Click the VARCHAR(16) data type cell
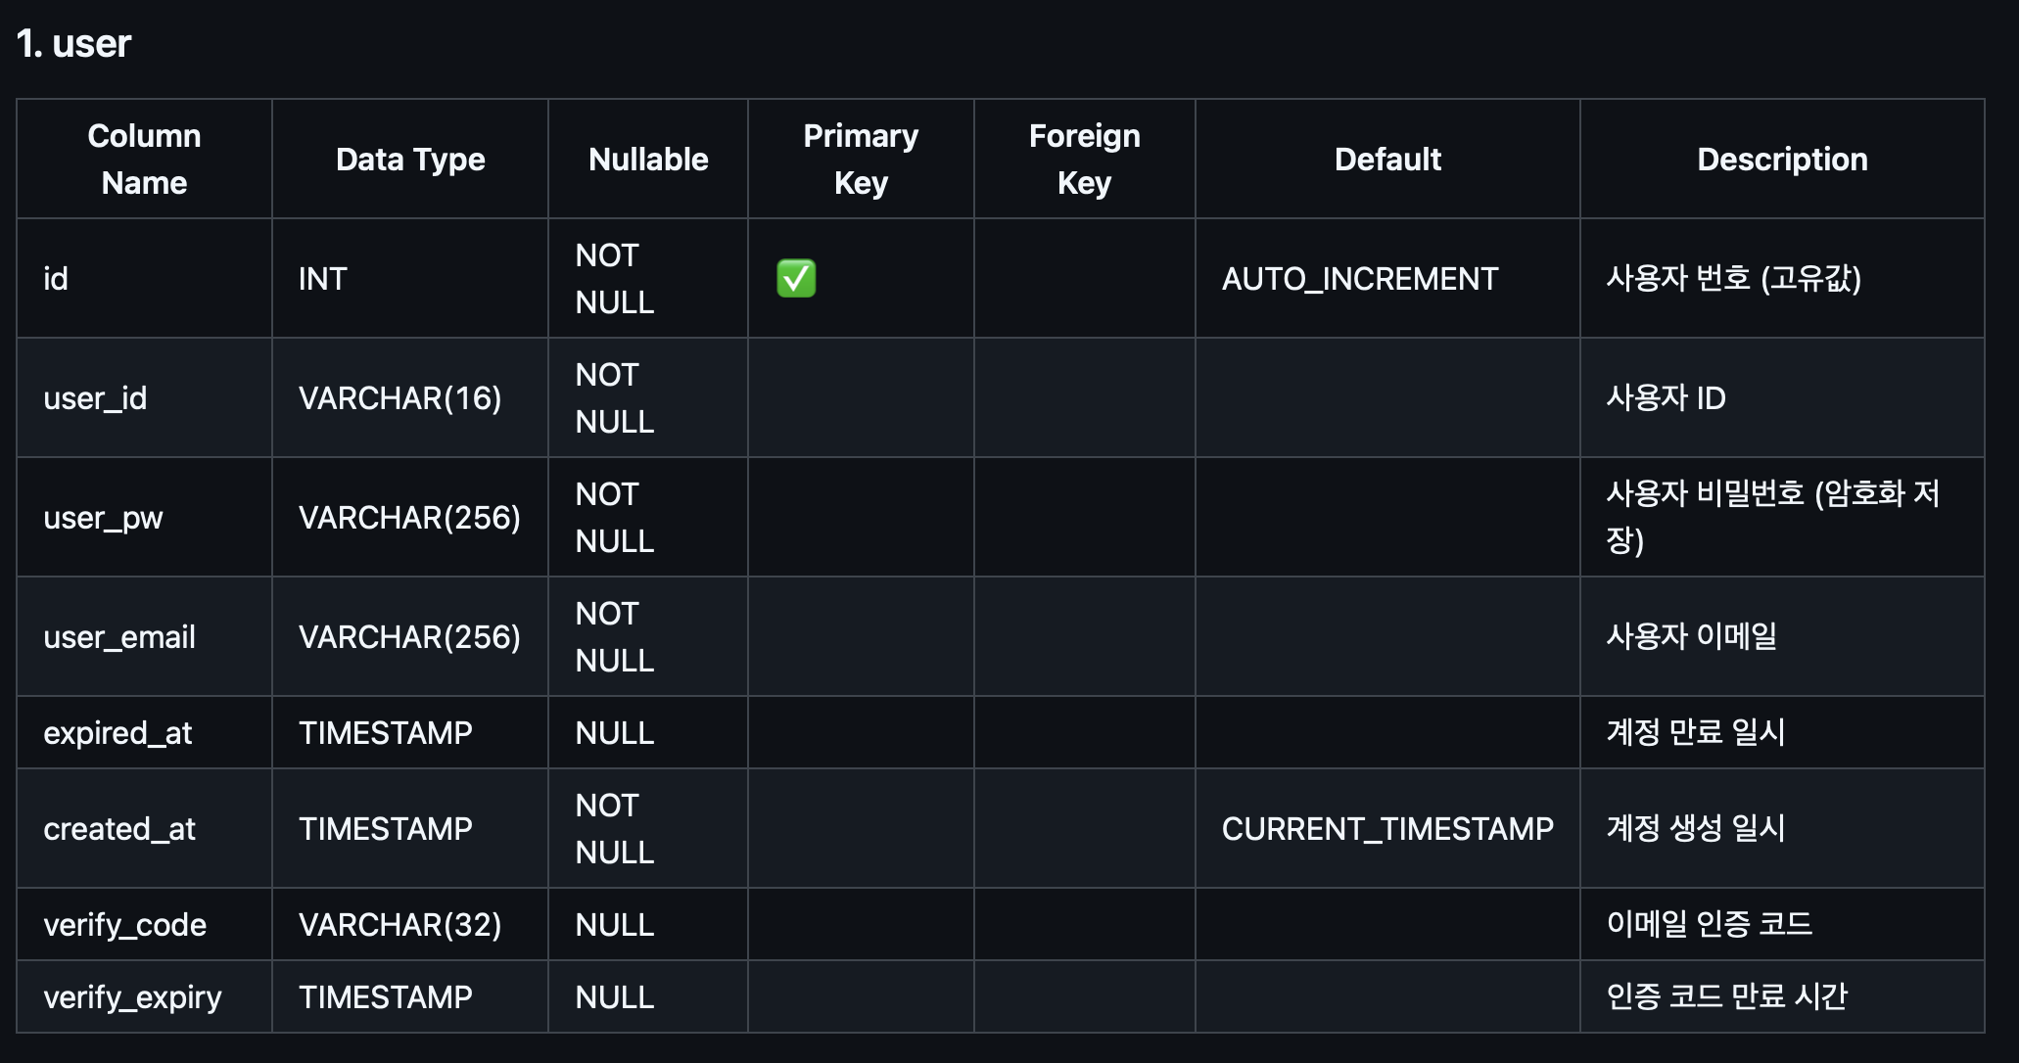 399,398
